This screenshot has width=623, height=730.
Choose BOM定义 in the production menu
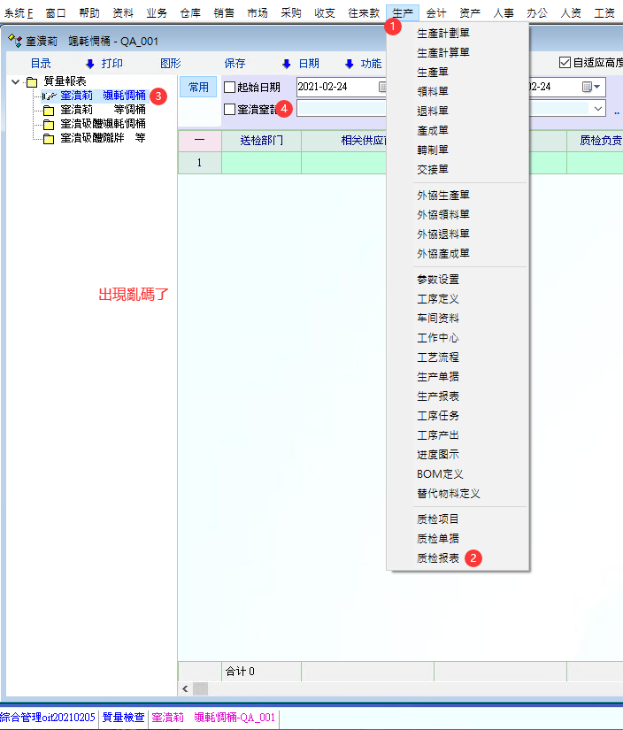(x=440, y=474)
